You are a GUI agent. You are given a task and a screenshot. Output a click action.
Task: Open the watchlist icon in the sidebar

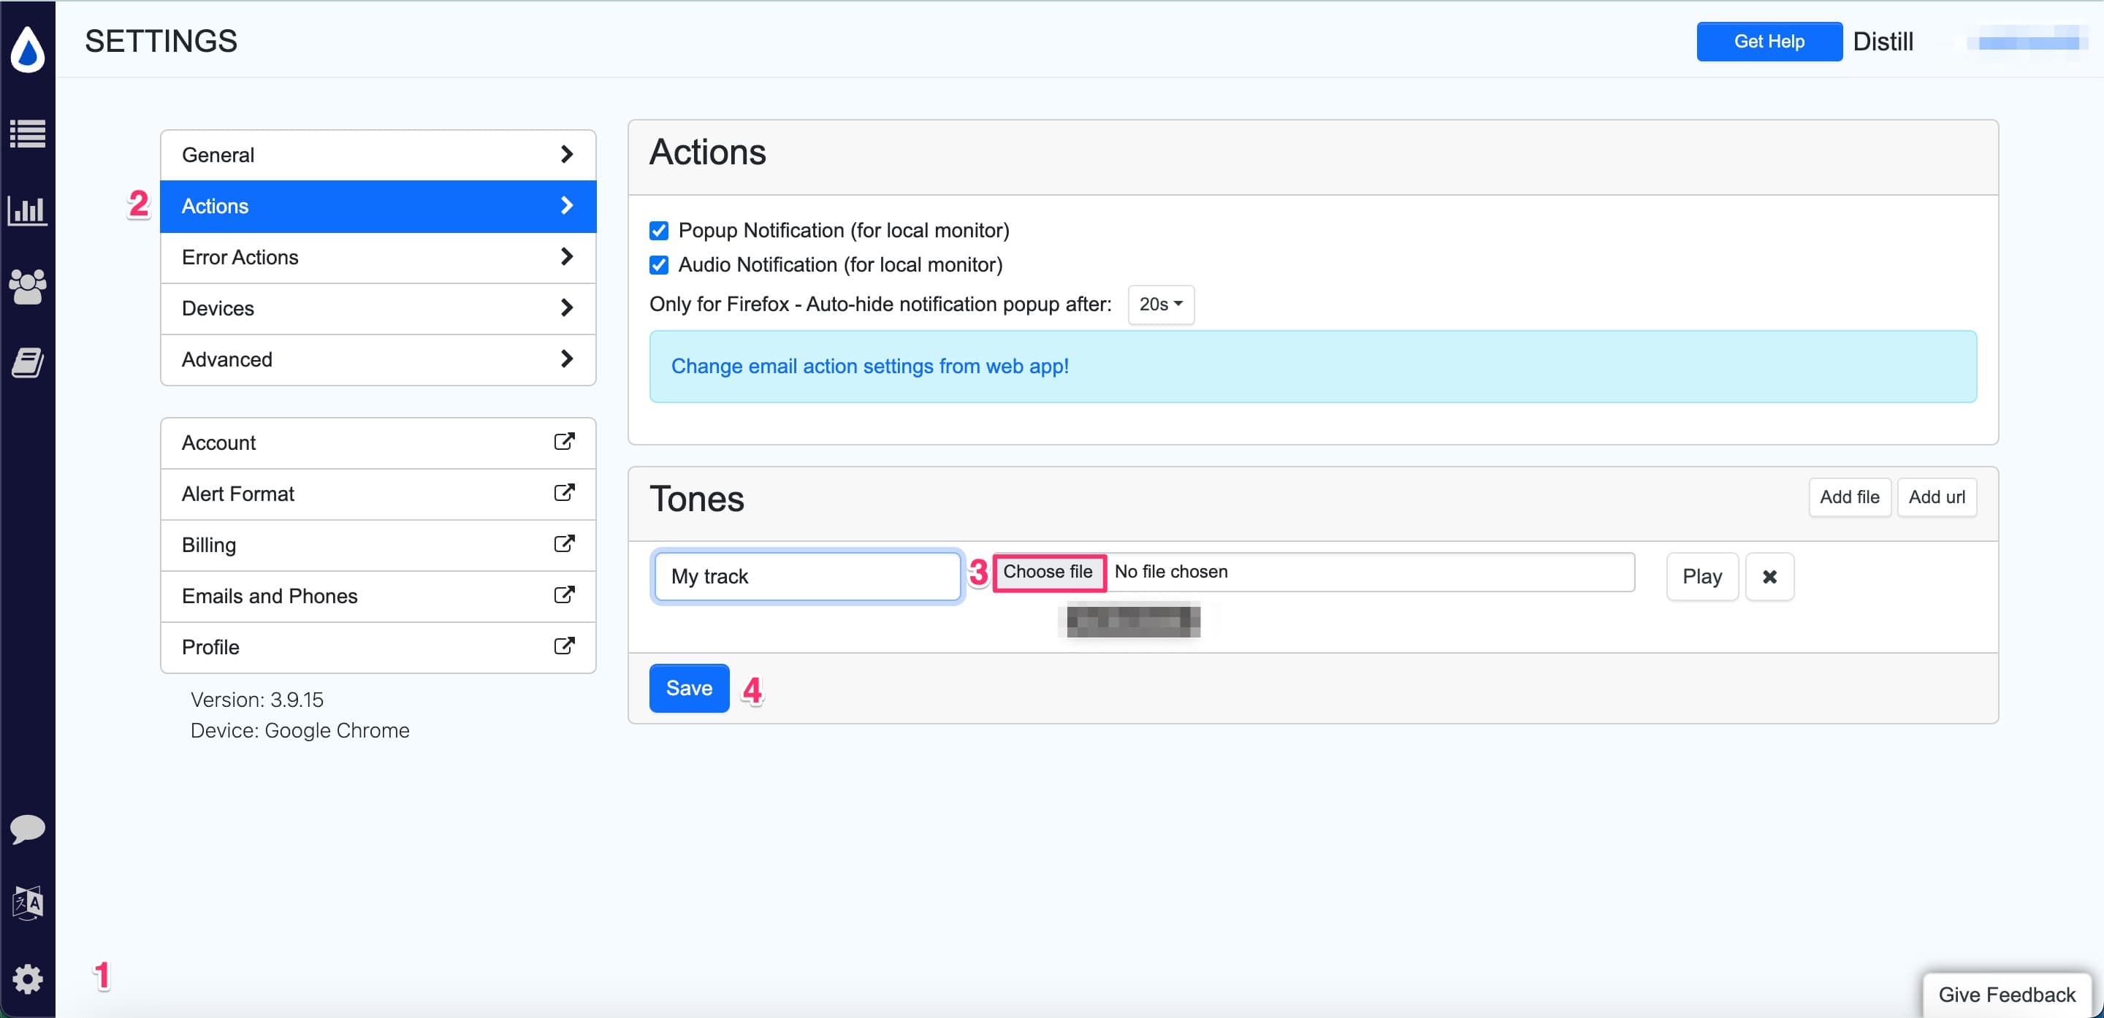[28, 133]
